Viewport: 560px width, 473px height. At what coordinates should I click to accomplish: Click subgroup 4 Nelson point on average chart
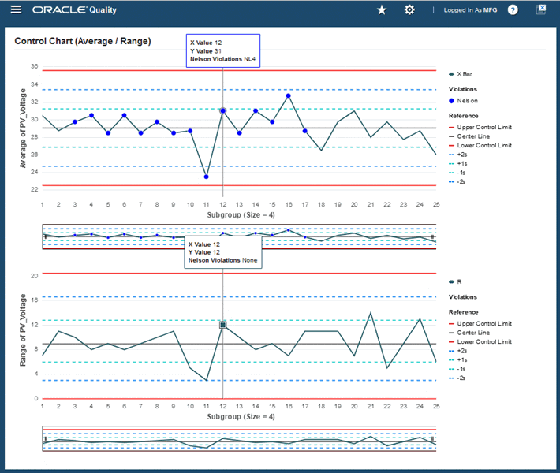(x=91, y=115)
